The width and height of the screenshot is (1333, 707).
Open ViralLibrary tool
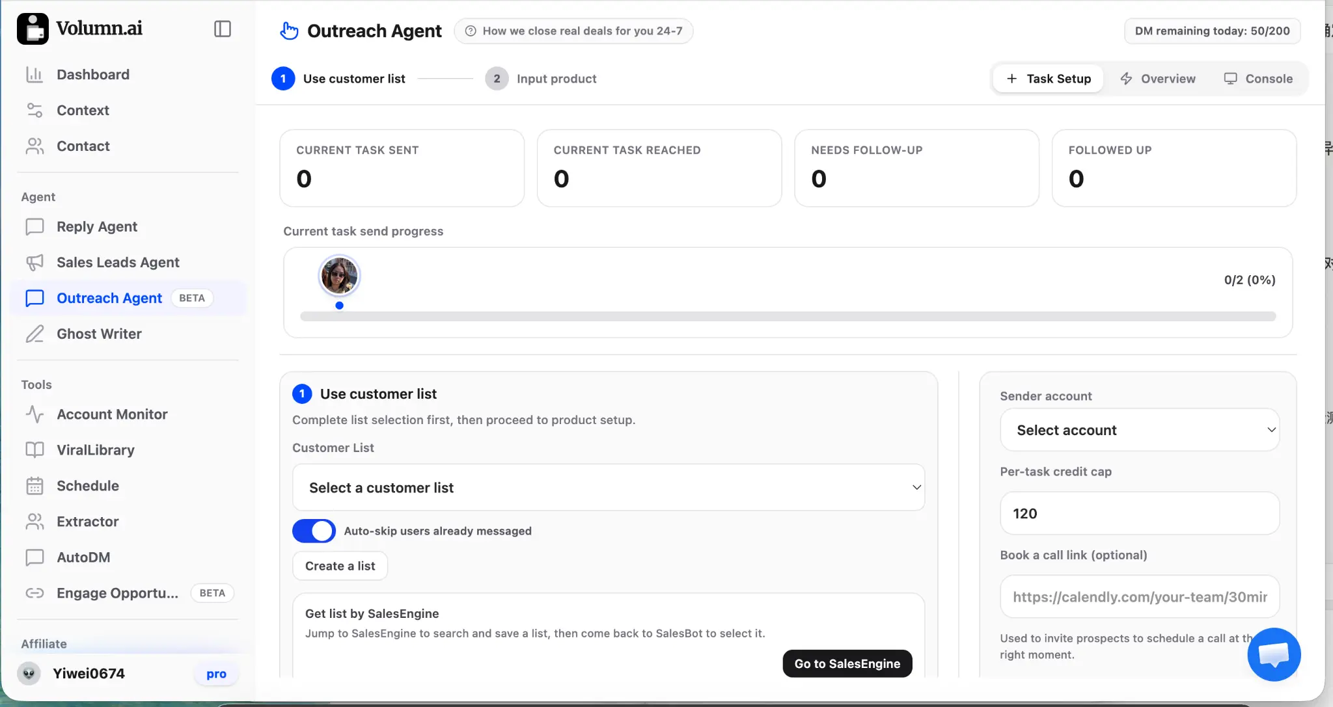pos(128,450)
